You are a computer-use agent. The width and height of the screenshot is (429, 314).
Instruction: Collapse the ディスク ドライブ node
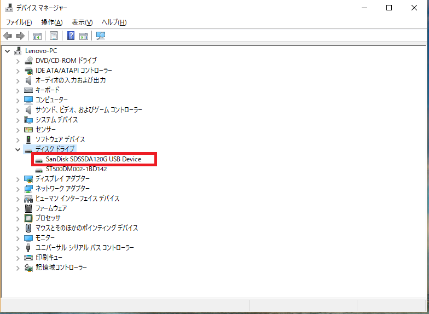(18, 150)
